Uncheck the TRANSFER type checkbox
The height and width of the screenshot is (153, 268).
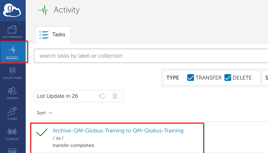191,78
